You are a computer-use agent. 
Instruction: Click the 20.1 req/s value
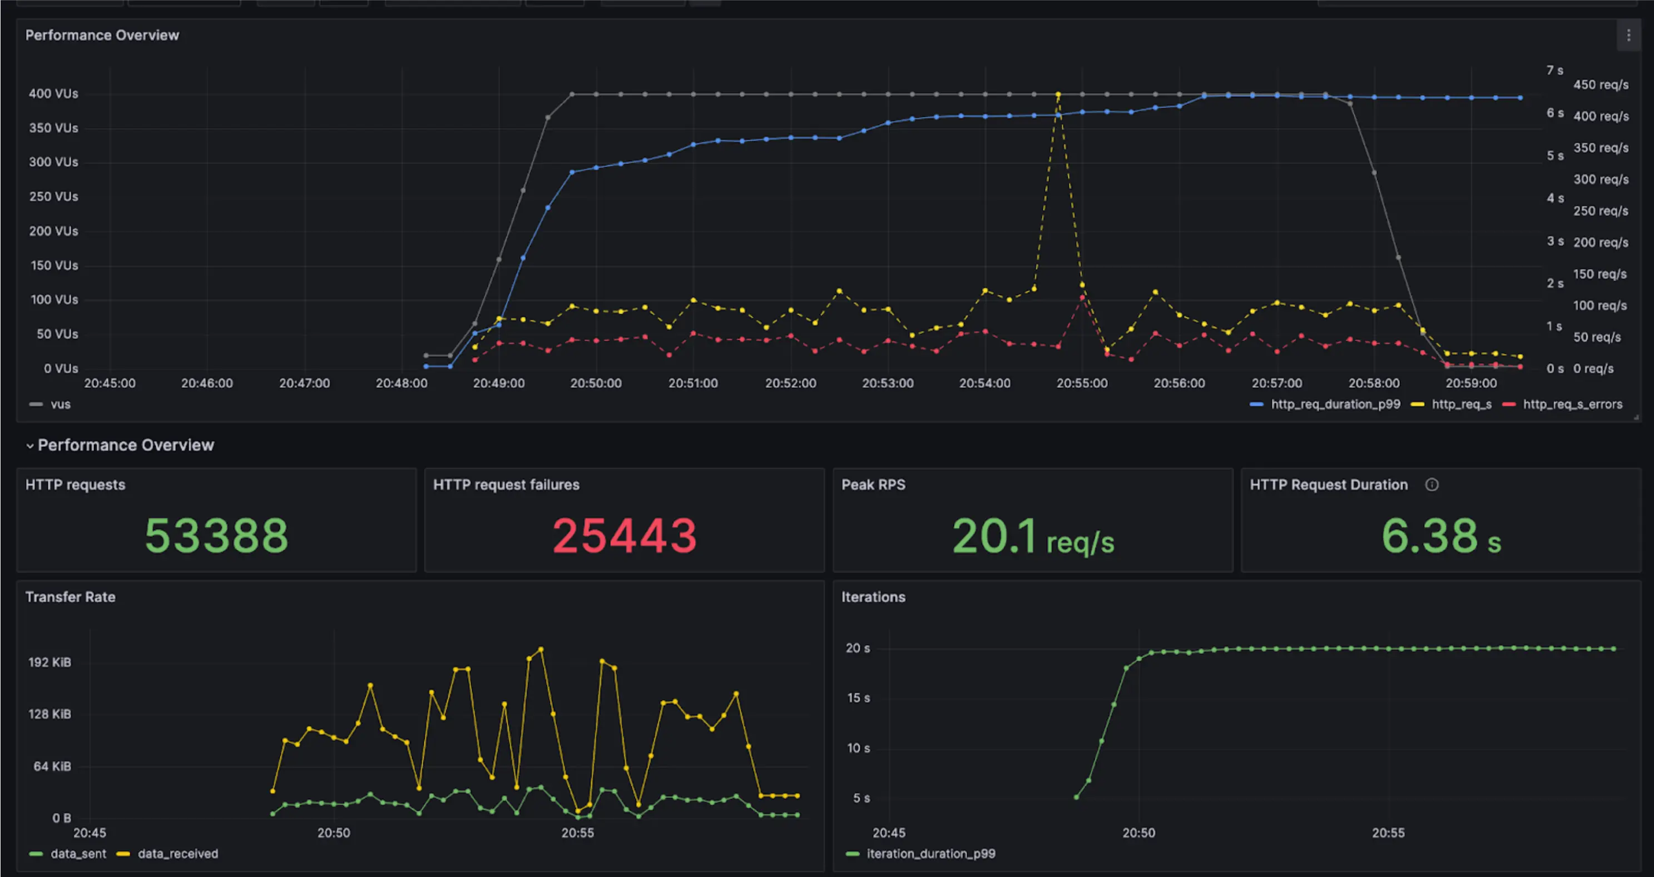pos(1032,537)
